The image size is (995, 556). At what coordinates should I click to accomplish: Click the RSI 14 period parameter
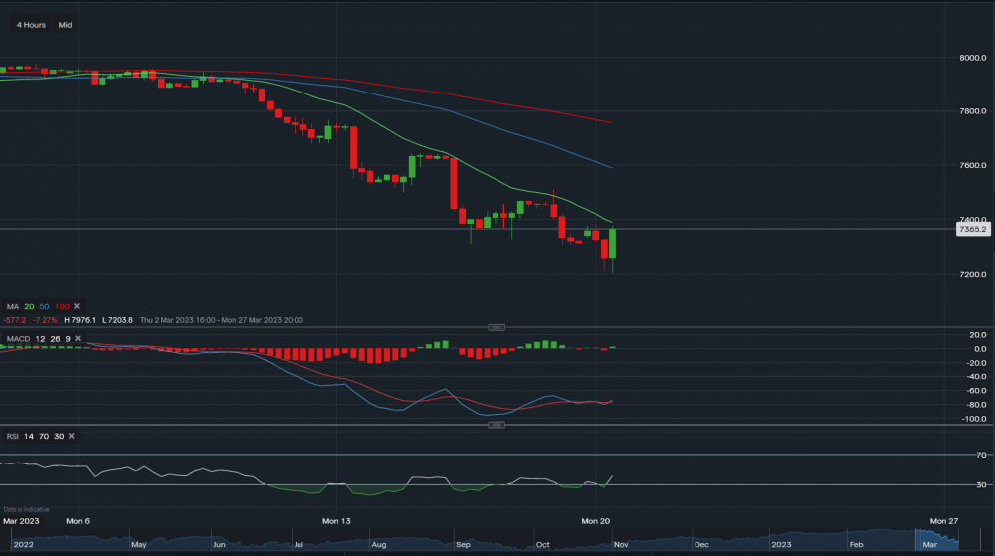click(x=29, y=437)
